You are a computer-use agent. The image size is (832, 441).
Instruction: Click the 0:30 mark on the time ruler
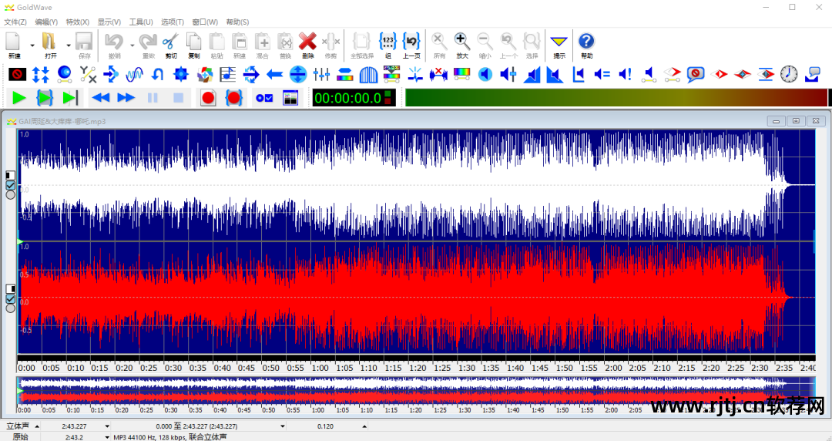point(173,368)
